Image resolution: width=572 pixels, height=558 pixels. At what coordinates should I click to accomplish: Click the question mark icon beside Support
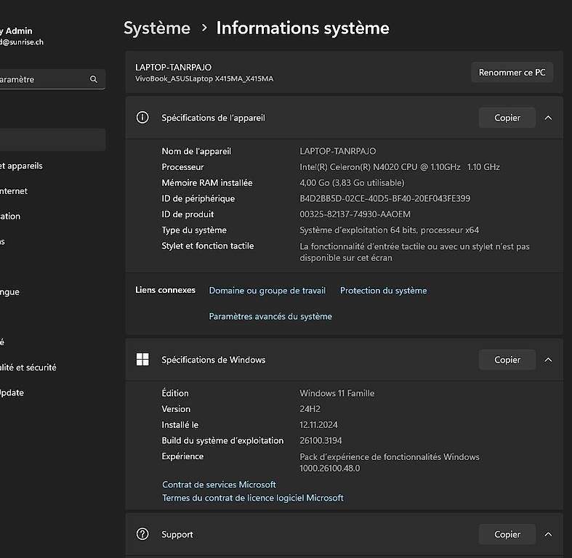(x=142, y=534)
